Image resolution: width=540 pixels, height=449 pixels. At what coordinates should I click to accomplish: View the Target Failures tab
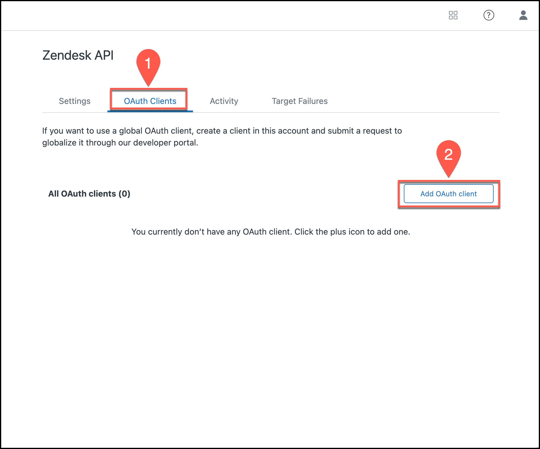[299, 101]
